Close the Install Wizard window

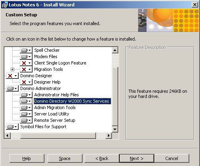(195, 5)
